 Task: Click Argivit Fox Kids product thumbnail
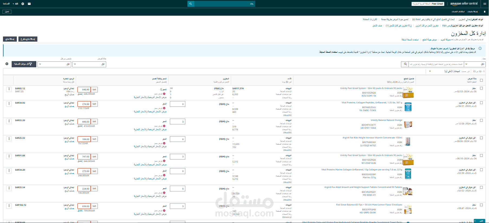408,142
